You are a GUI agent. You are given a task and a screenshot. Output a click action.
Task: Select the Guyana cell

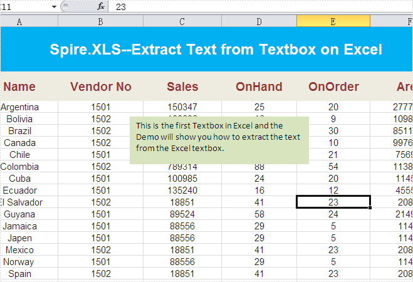coord(29,214)
